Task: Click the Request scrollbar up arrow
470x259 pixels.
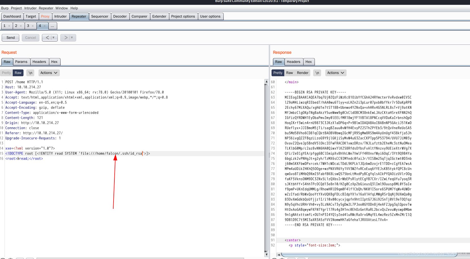Action: click(266, 82)
